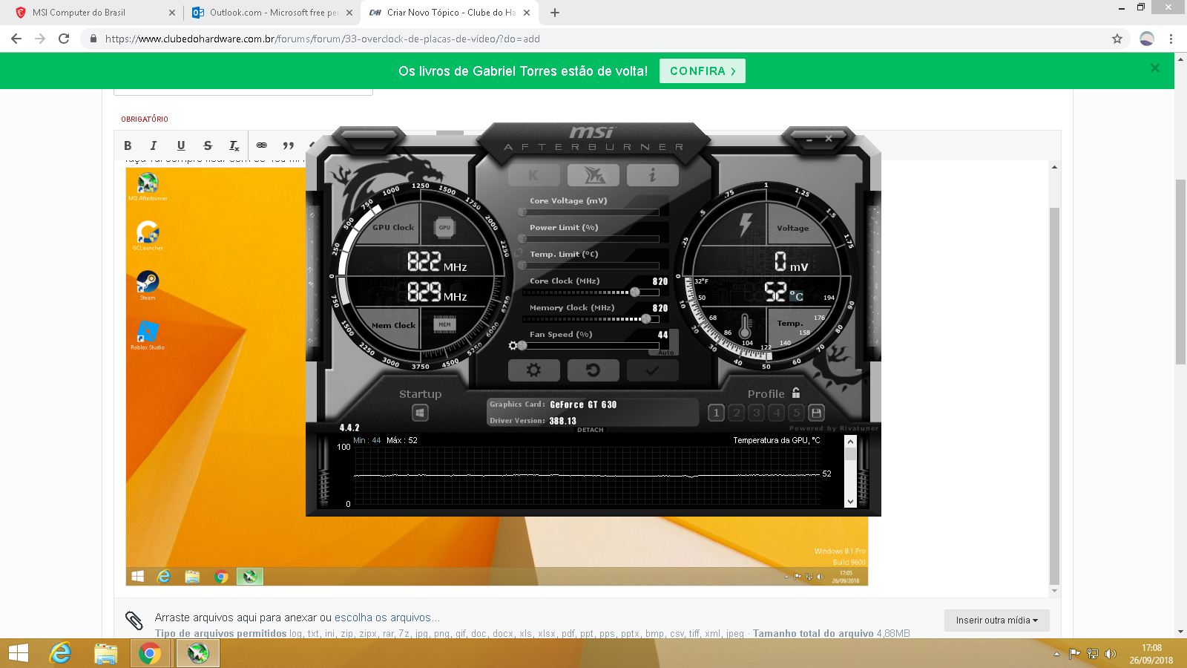Click the Chrome profile avatar icon
This screenshot has width=1187, height=668.
tap(1147, 39)
